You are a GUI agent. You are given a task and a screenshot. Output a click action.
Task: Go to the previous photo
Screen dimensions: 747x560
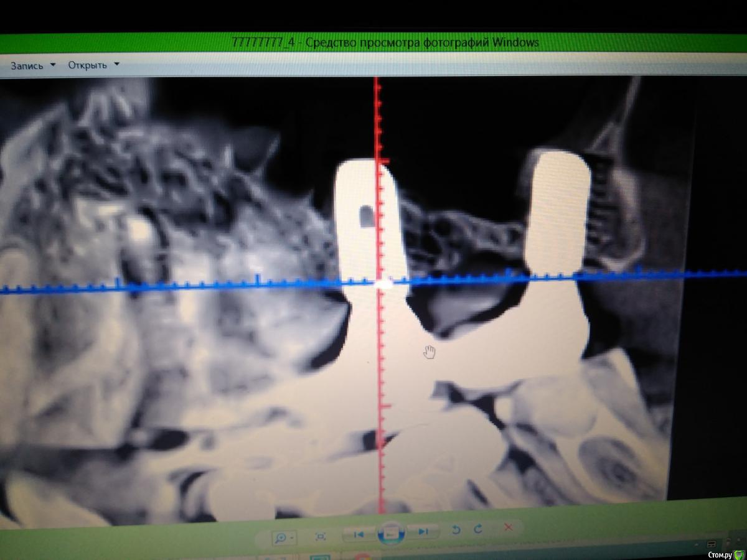coord(359,533)
